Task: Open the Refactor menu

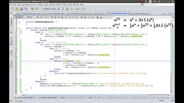Action: click(41, 5)
